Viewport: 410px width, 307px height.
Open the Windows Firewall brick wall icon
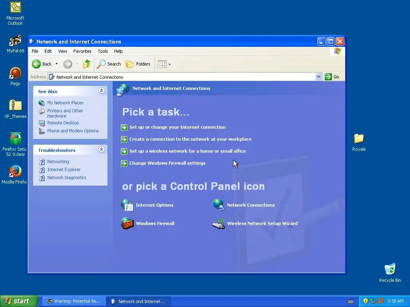tap(127, 223)
